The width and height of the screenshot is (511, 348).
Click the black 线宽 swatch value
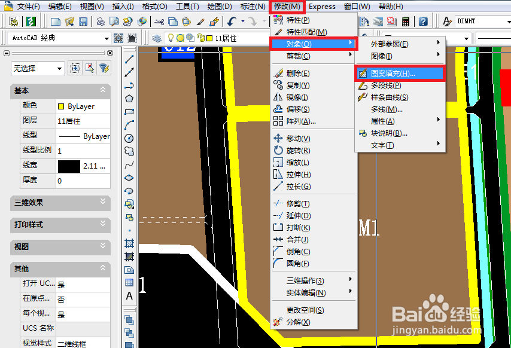tap(69, 166)
